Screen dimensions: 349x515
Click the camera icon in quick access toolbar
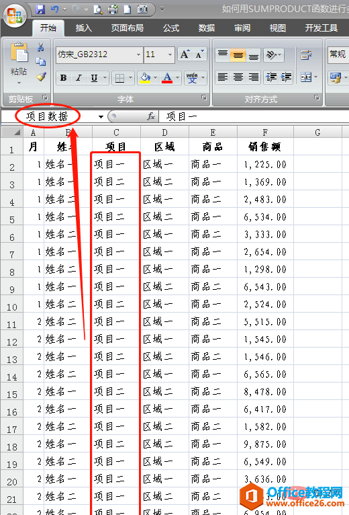pos(142,9)
